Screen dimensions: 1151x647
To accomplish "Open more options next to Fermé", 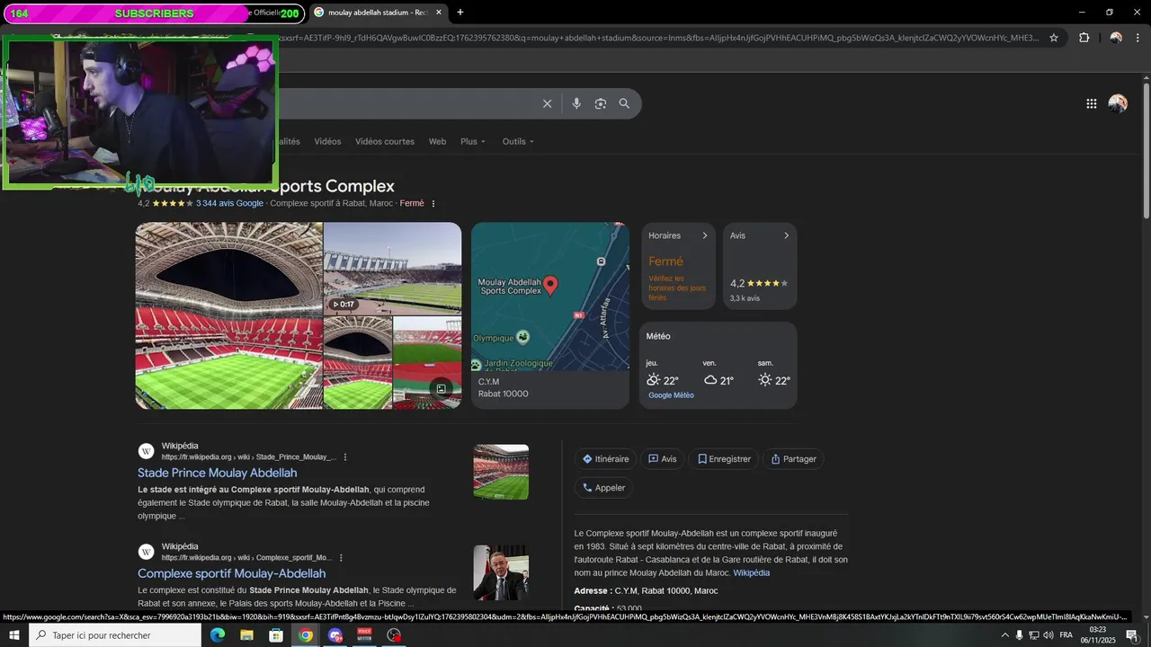I will coord(433,204).
